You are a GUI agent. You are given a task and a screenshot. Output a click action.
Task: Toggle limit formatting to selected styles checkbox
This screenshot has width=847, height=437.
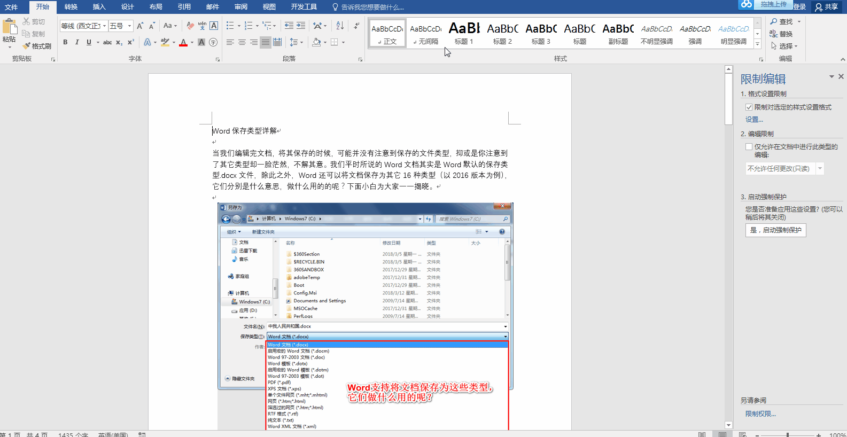tap(749, 107)
